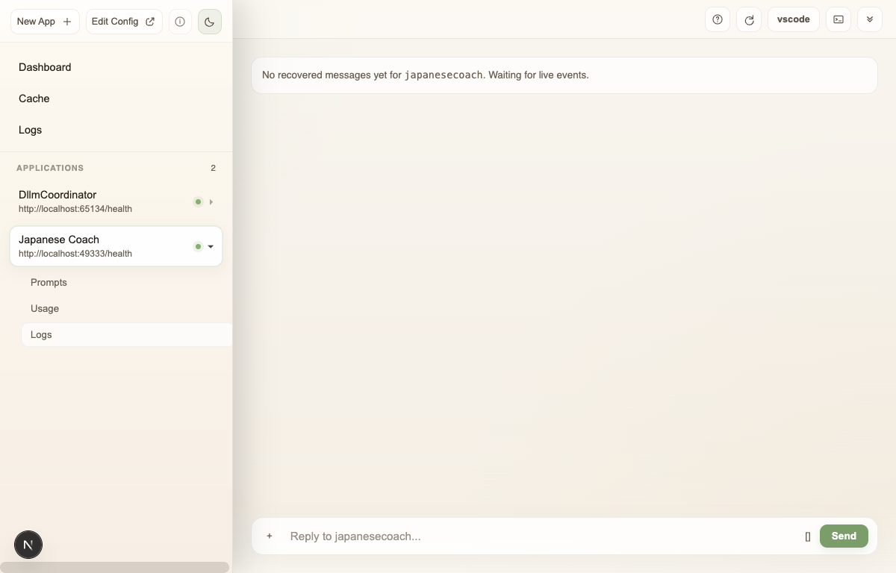896x573 pixels.
Task: Click http://localhost:65134/health URL text
Action: [x=75, y=209]
